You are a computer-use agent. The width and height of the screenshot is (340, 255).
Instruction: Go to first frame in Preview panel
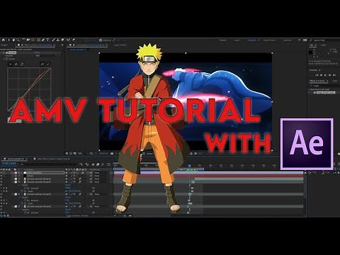317,75
